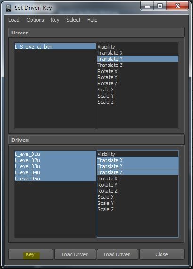Select Scale Y in the Driver attributes
Screen dimensions: 193x269
pos(138,96)
